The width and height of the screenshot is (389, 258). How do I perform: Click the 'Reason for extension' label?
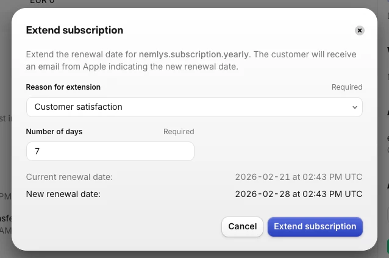point(63,87)
